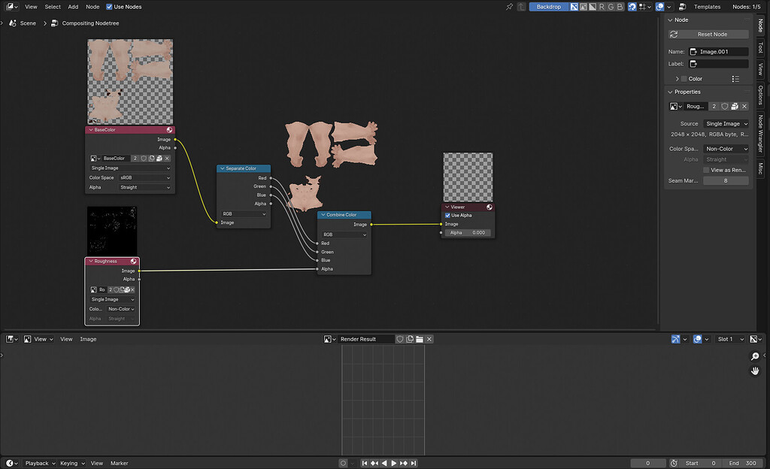Toggle the node Color checkbox
770x469 pixels.
(x=684, y=79)
